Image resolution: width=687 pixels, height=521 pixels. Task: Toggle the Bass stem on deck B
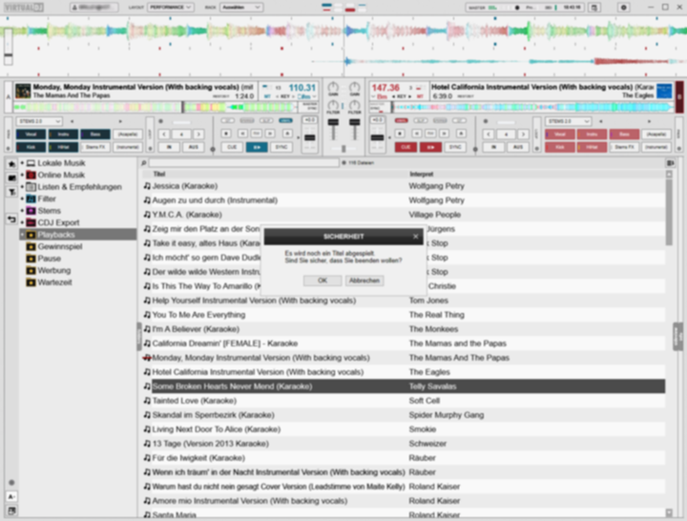624,135
